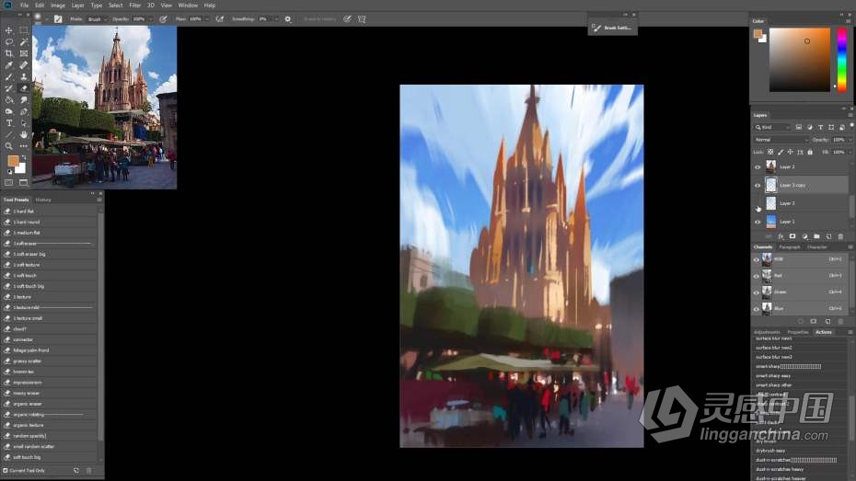Hide Layer 2 visibility eye
This screenshot has height=481, width=856.
click(x=758, y=167)
